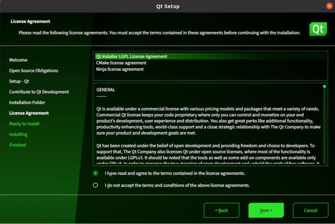Screen dimensions: 335x224
Task: Cancel the Qt installation
Action: 310,210
